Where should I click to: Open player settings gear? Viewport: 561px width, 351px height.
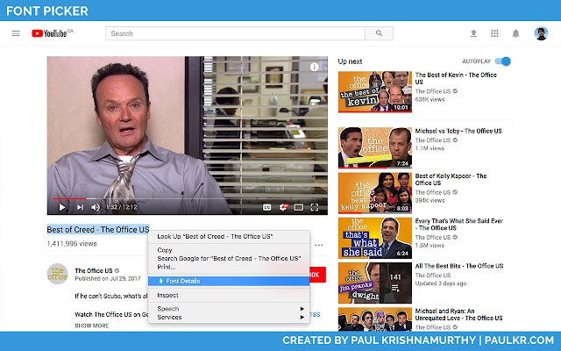tap(283, 207)
